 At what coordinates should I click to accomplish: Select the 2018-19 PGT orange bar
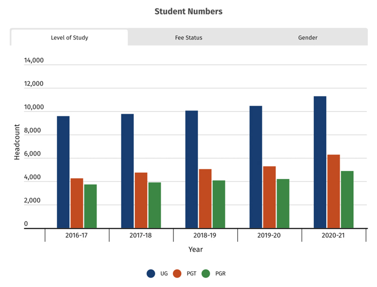tap(205, 199)
